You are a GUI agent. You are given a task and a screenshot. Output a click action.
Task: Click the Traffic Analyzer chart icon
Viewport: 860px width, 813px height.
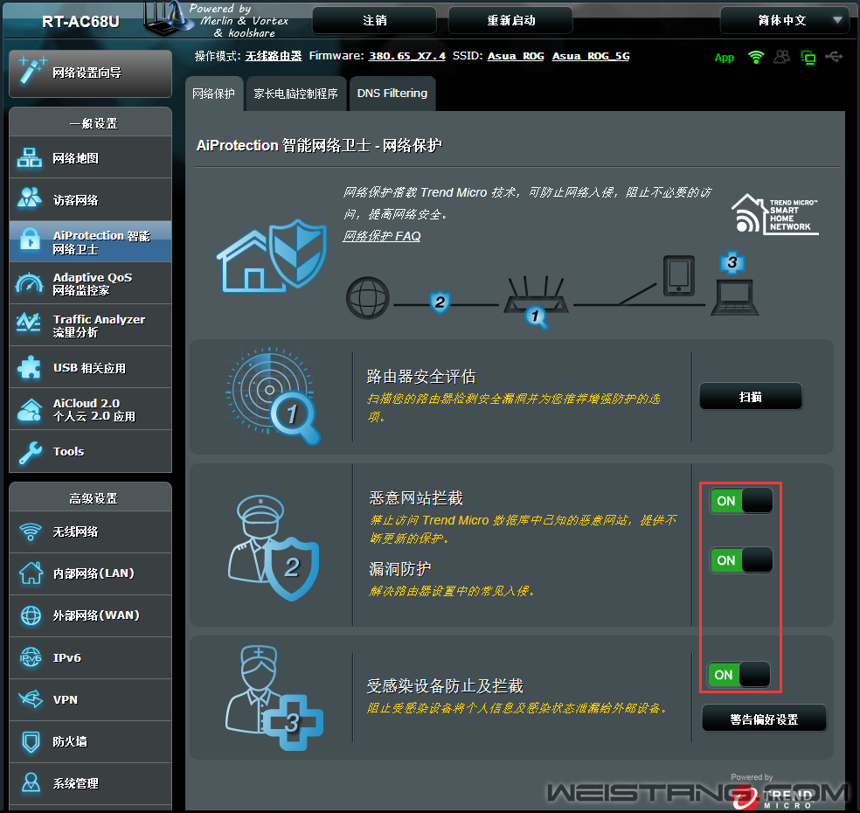[29, 323]
